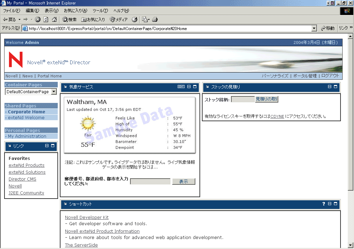Click arrow icon in Shortcuts portlet title
354x249 pixels.
tap(65, 204)
